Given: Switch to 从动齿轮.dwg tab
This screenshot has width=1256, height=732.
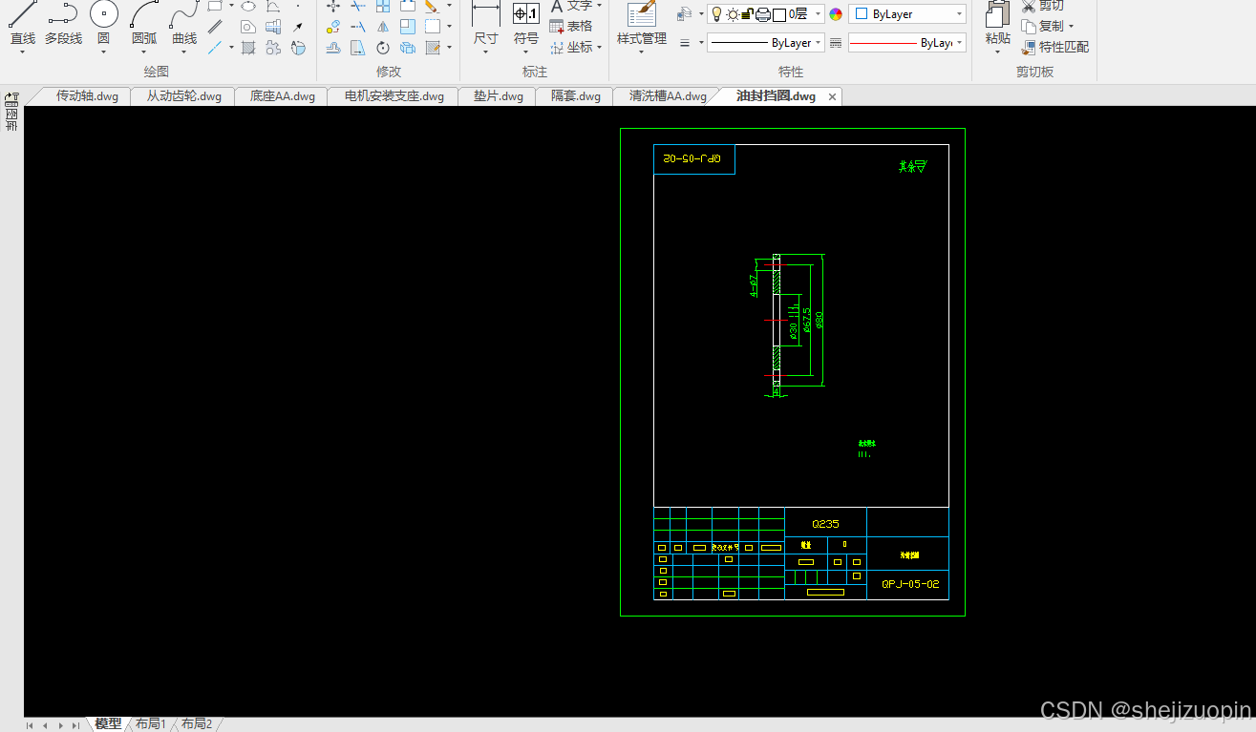Looking at the screenshot, I should (x=183, y=96).
